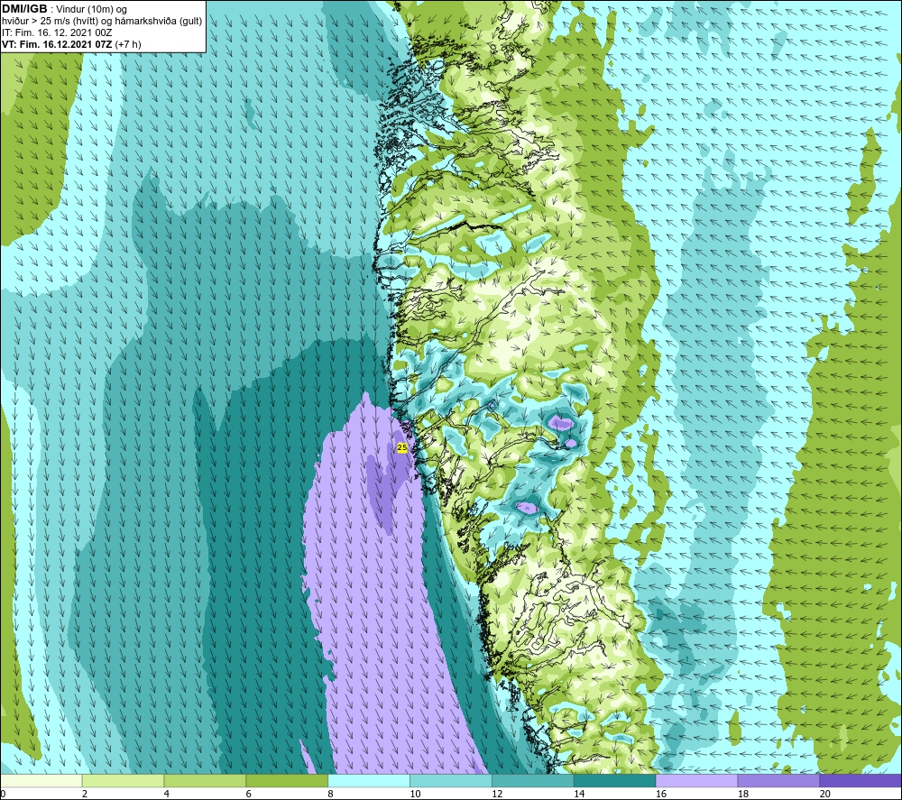Click the legend scale label 20
This screenshot has width=902, height=800.
(825, 794)
